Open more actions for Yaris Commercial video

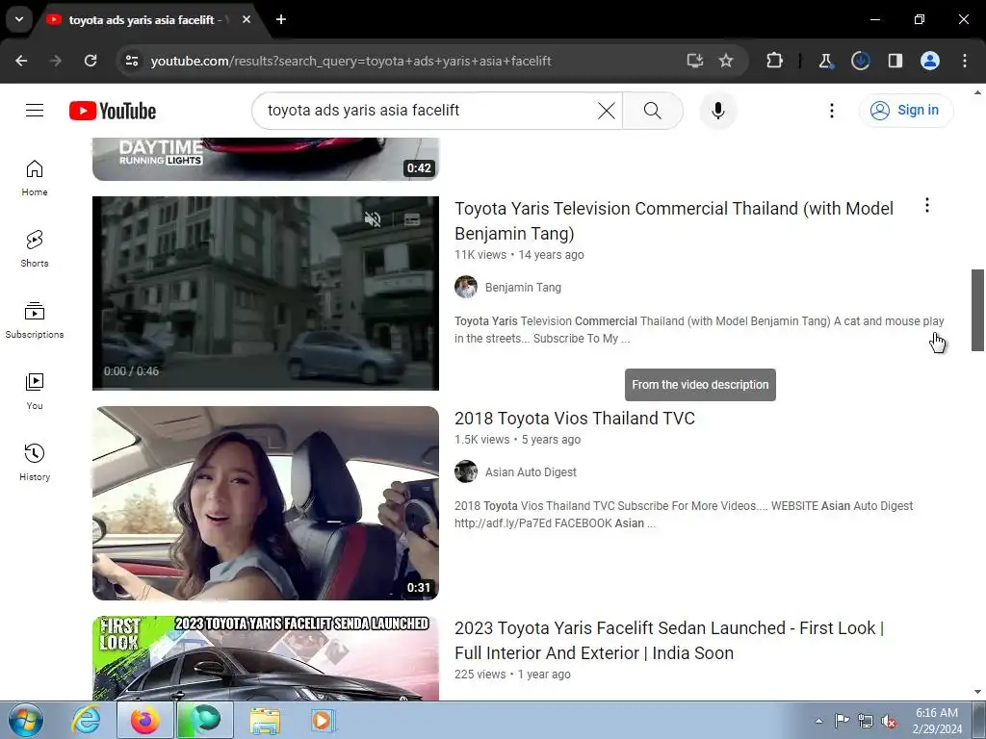coord(927,206)
